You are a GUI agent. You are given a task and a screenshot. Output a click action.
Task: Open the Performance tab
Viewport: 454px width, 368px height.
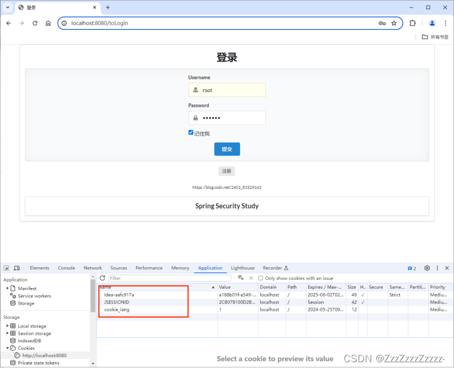click(x=149, y=268)
